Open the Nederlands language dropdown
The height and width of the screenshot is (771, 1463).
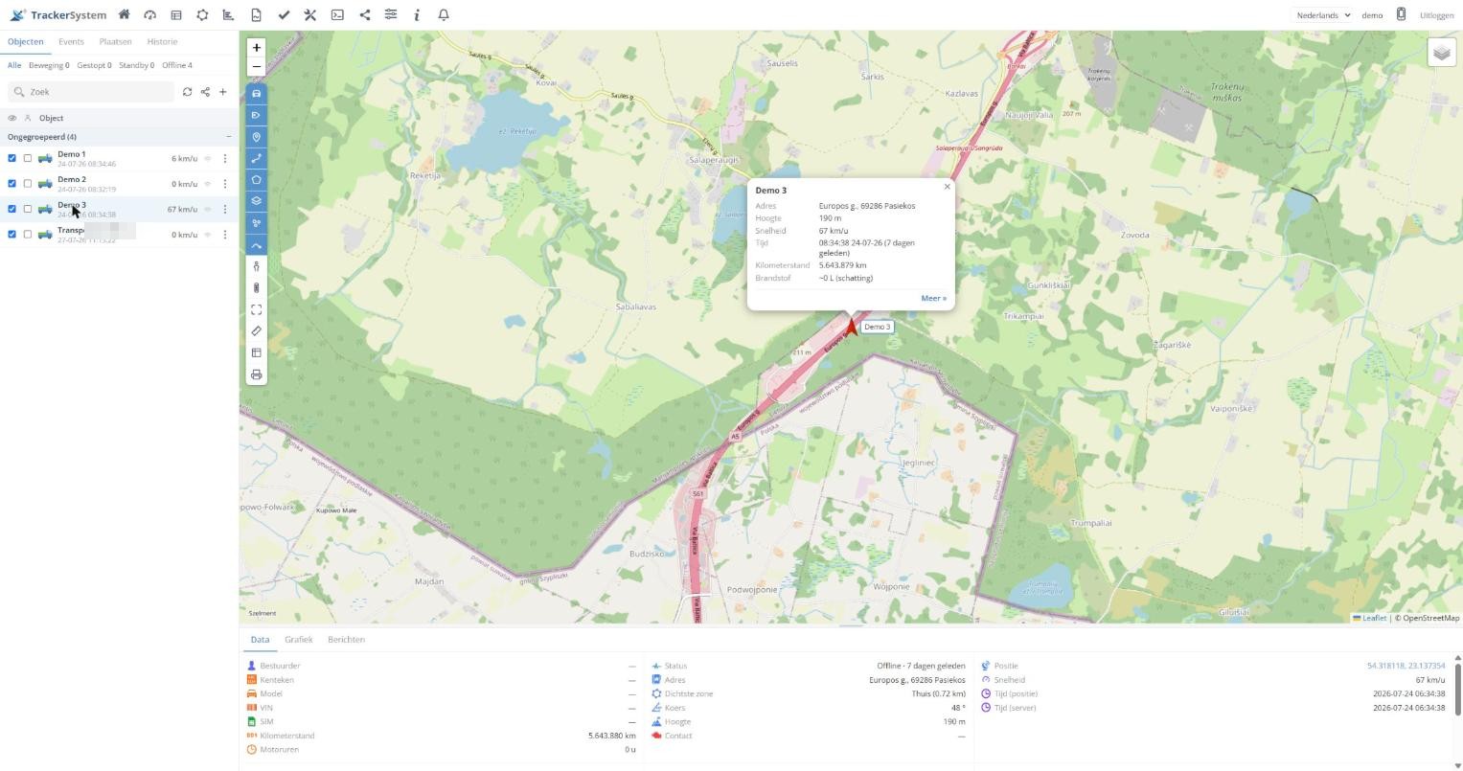[x=1322, y=15]
